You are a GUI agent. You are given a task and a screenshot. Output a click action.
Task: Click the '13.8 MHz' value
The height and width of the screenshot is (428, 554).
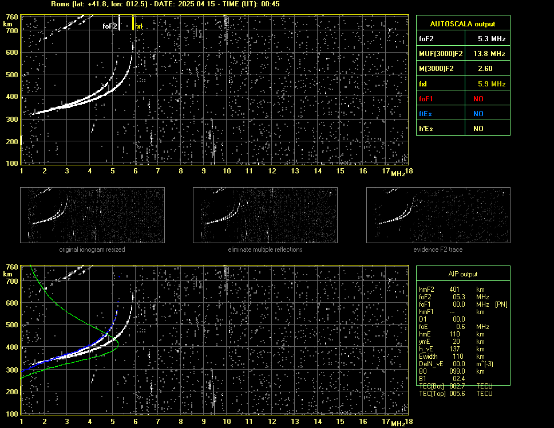(489, 54)
